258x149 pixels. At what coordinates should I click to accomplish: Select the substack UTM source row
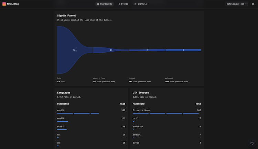click(x=166, y=127)
